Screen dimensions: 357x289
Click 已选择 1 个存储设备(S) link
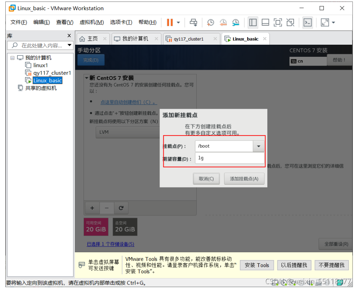pyautogui.click(x=111, y=244)
